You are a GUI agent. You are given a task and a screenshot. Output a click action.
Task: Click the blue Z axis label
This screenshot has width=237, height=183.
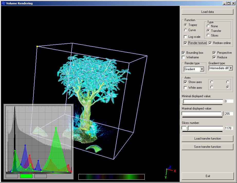point(170,167)
